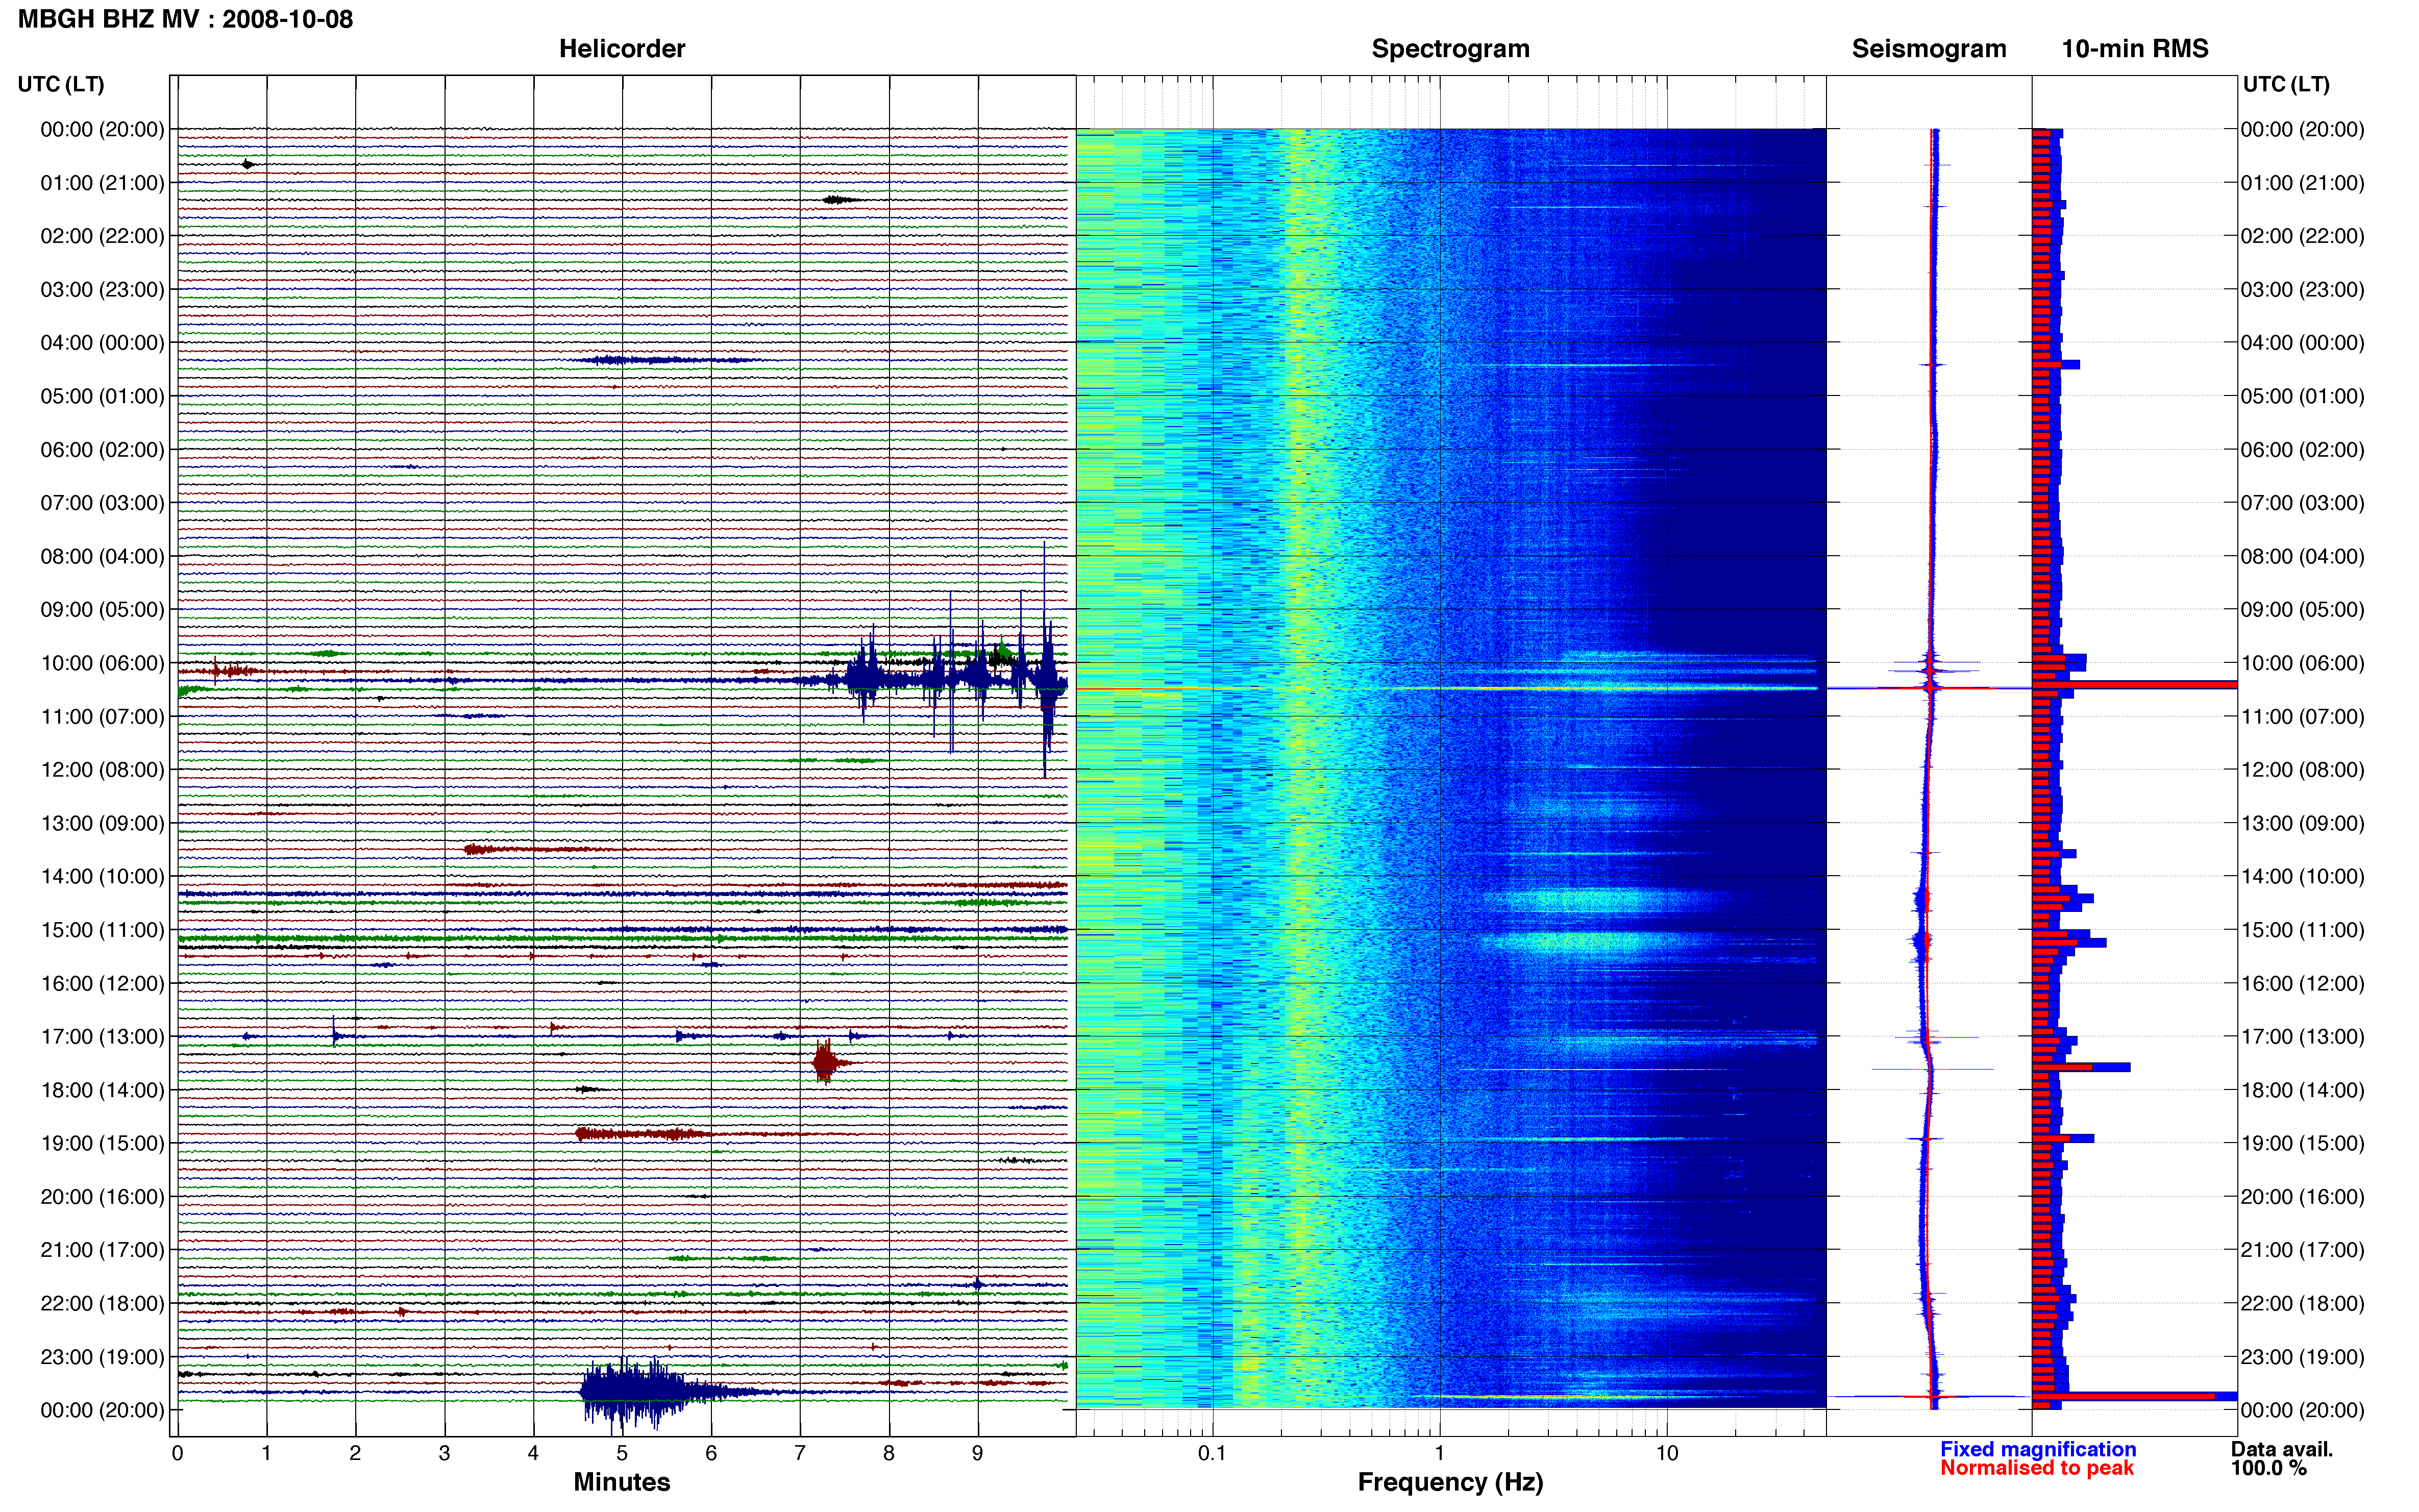Click the left '04:00 (00:00)' time label
This screenshot has width=2419, height=1512.
pyautogui.click(x=102, y=343)
